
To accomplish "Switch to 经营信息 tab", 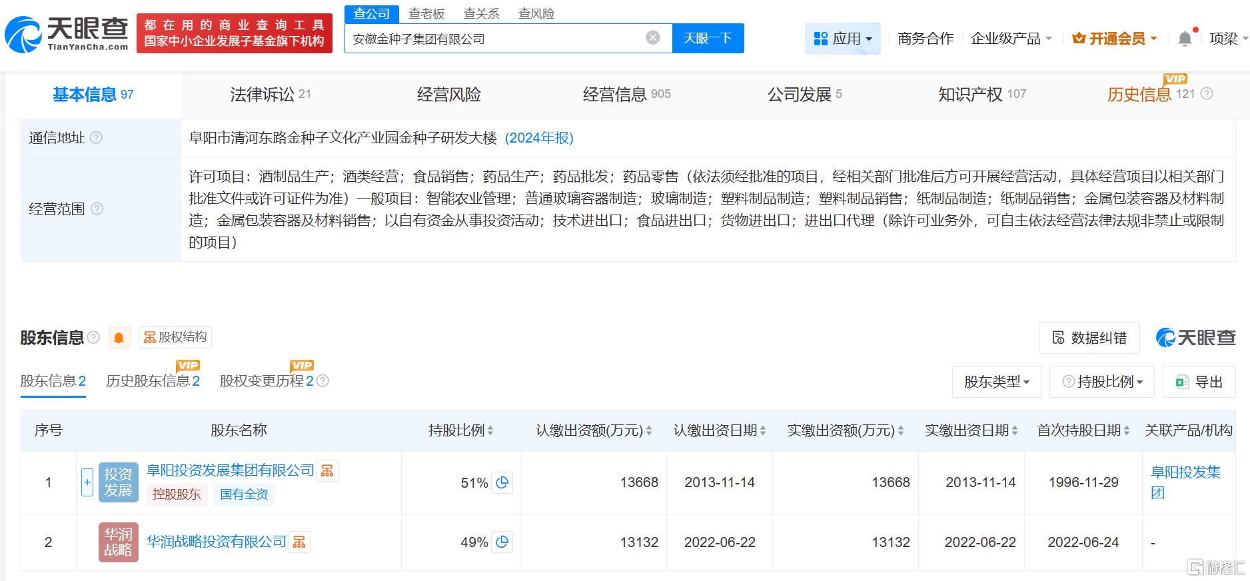I will coord(626,95).
